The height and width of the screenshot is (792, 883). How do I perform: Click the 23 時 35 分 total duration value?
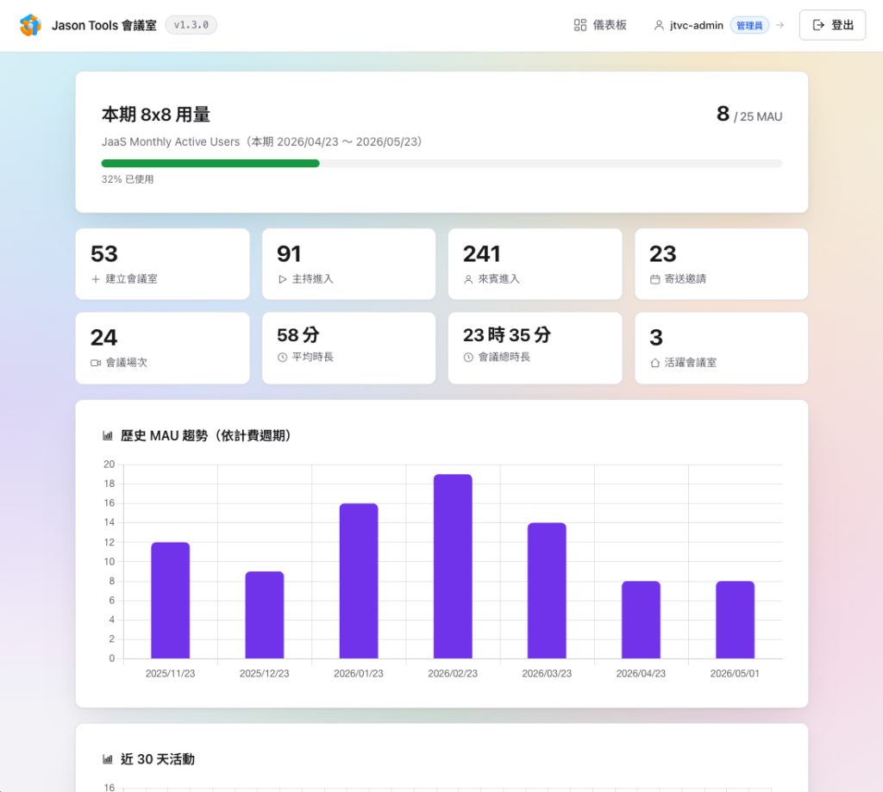click(x=507, y=335)
